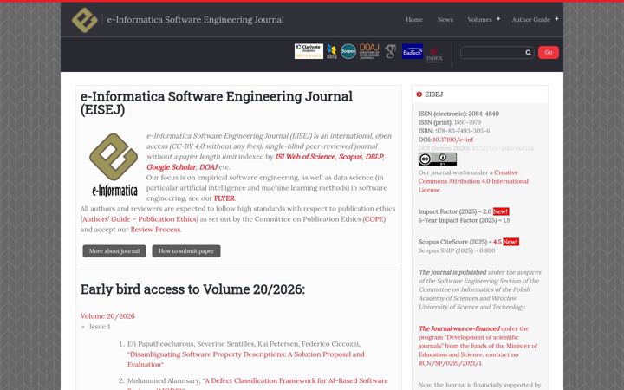The image size is (624, 390).
Task: Open the BazTech logo
Action: pyautogui.click(x=413, y=51)
